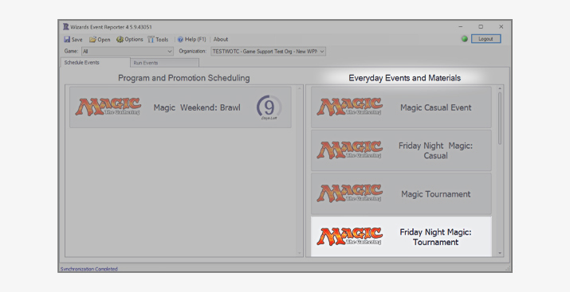Choose Friday Night Magic: Tournament event
This screenshot has height=292, width=570.
(x=401, y=237)
